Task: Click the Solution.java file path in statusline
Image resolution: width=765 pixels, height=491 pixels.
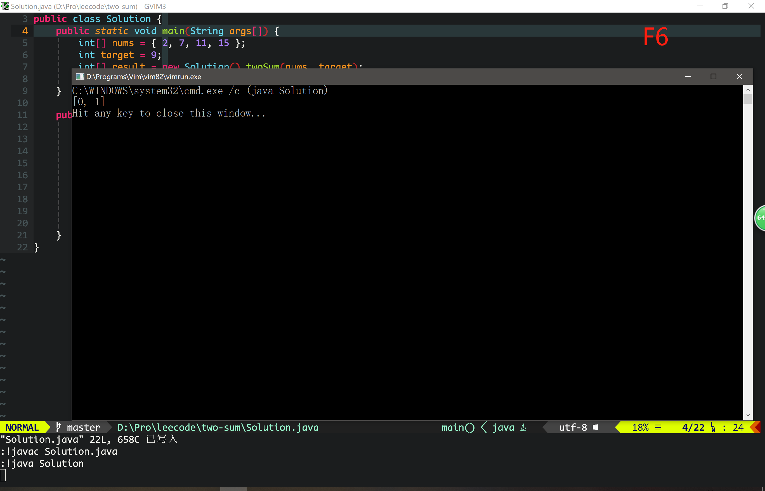Action: tap(218, 427)
